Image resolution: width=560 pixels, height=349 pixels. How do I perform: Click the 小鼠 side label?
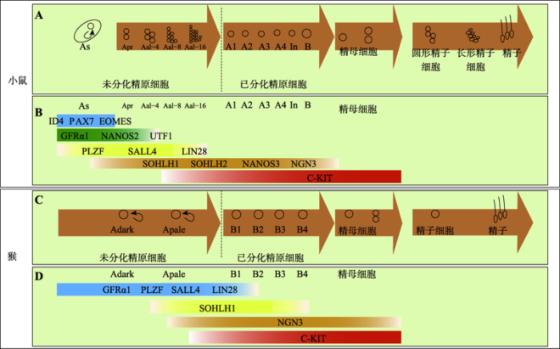pos(18,81)
